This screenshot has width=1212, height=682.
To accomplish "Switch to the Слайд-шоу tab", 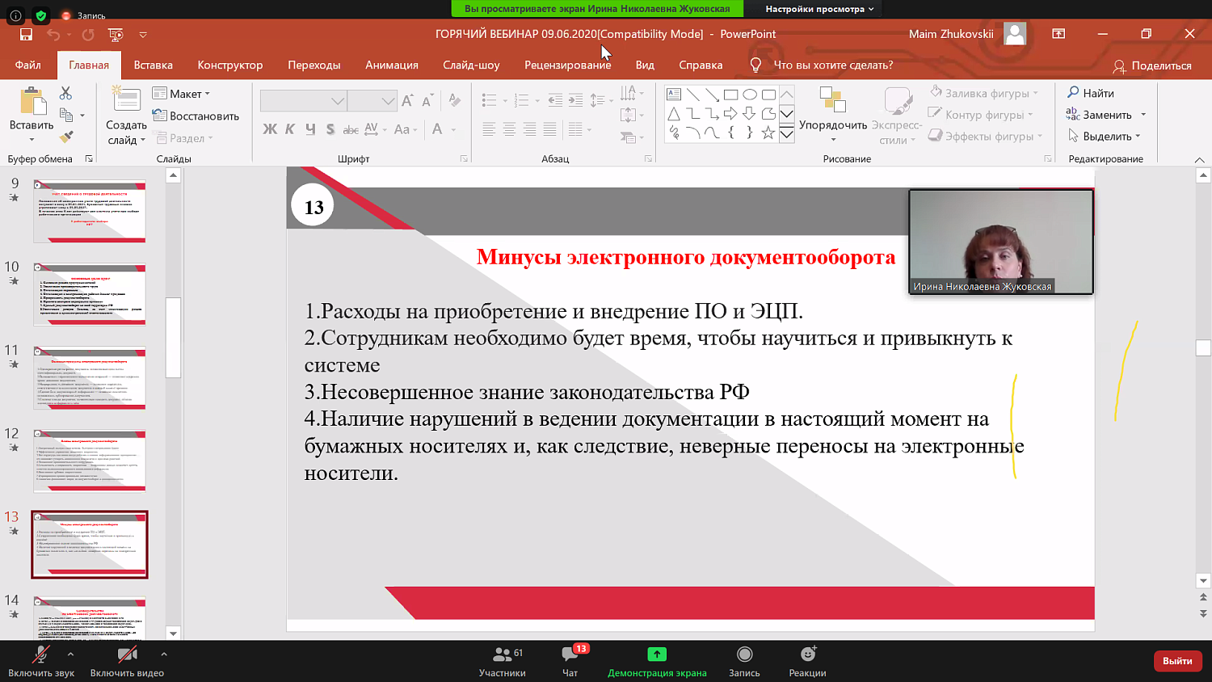I will tap(471, 65).
